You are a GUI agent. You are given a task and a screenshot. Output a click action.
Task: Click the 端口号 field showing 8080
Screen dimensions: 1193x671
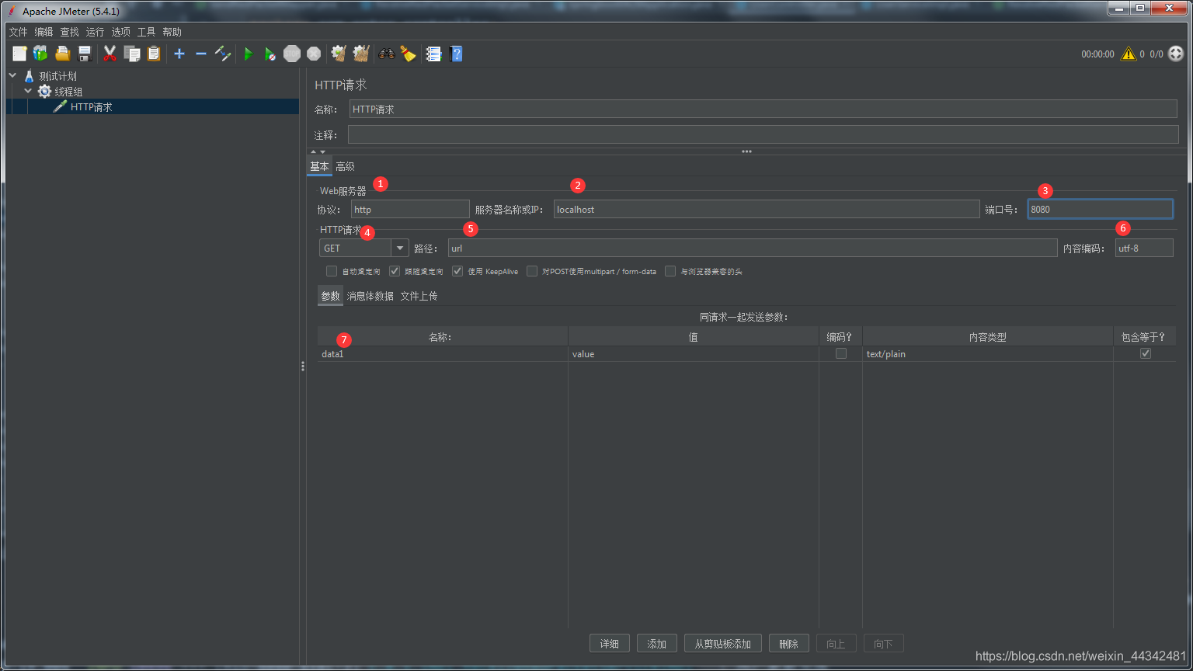coord(1100,209)
